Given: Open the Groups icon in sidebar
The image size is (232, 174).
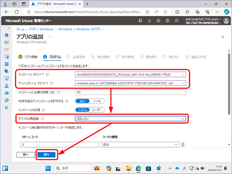Looking at the screenshot, I should (7, 93).
